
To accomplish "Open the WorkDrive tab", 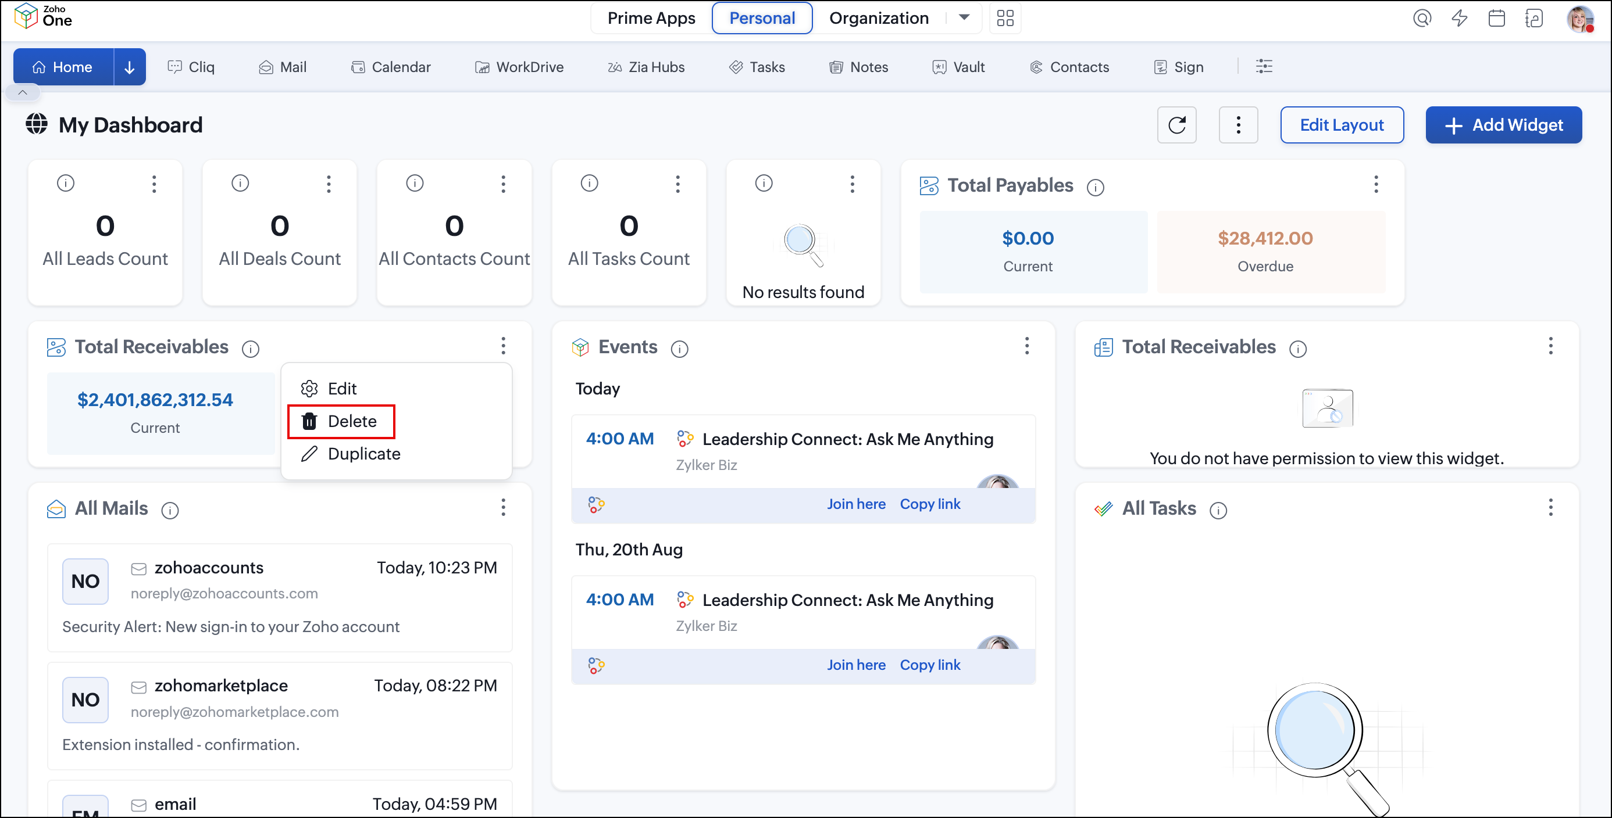I will click(x=519, y=67).
